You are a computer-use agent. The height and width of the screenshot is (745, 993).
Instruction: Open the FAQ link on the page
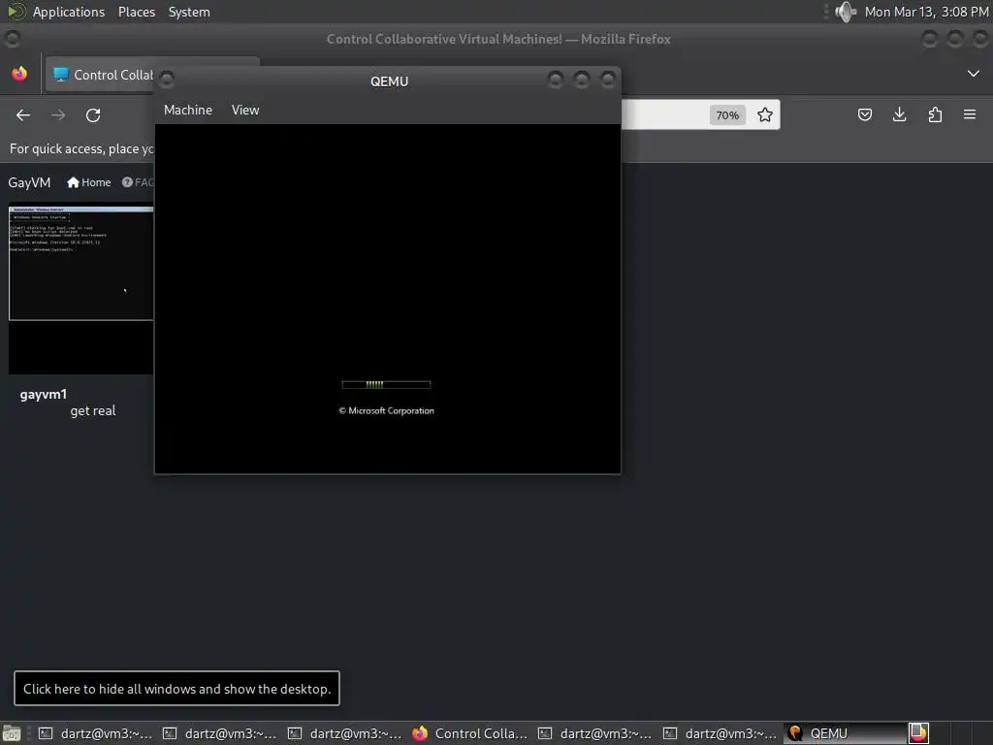138,182
